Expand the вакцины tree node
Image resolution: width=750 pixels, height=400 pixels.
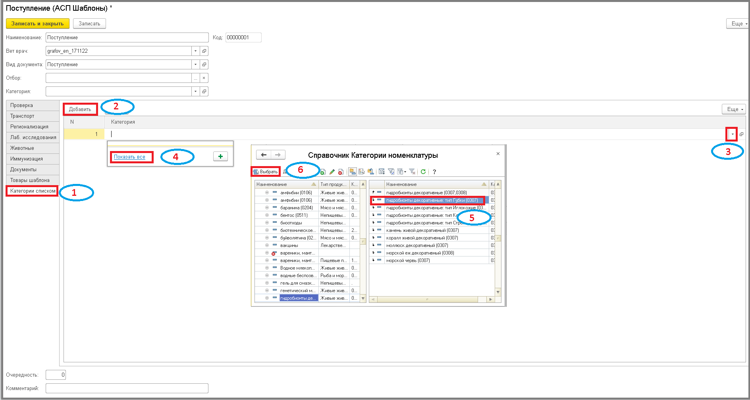pyautogui.click(x=267, y=245)
